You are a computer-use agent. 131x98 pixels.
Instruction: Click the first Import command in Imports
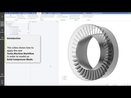tap(75, 15)
